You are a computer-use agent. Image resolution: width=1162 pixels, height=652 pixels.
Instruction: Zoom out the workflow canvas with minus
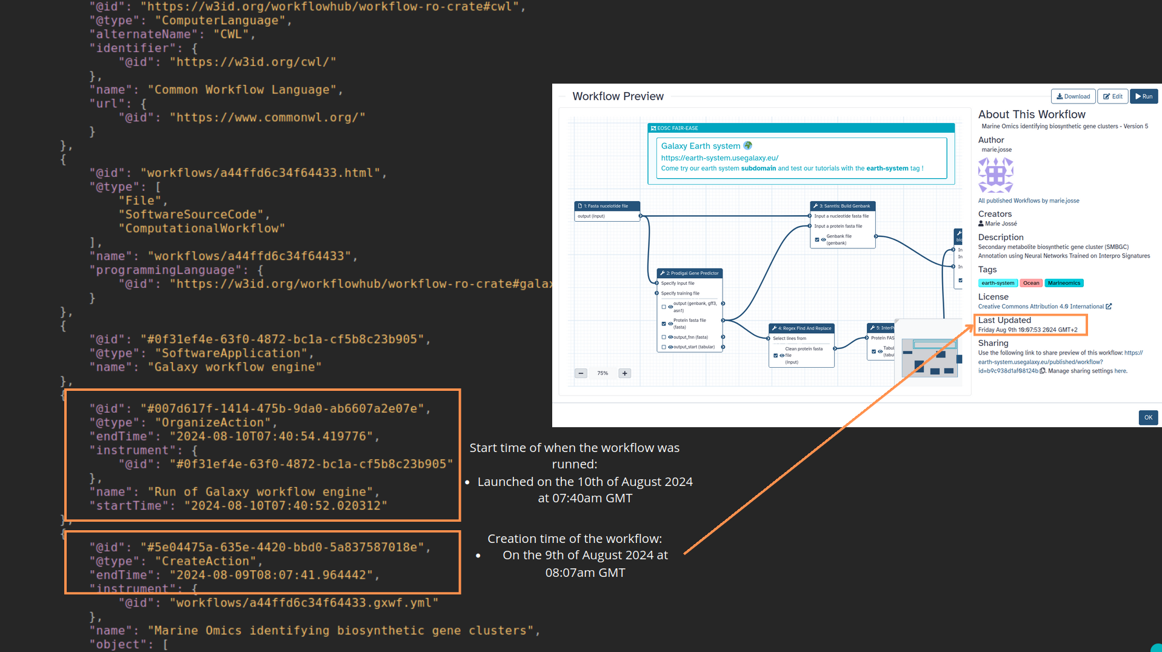coord(581,373)
